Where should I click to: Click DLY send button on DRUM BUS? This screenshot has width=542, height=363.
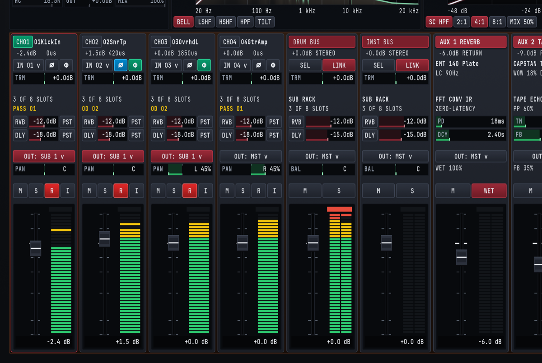coord(296,135)
